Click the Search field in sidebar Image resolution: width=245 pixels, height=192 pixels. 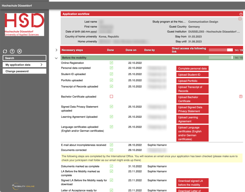tap(24, 58)
